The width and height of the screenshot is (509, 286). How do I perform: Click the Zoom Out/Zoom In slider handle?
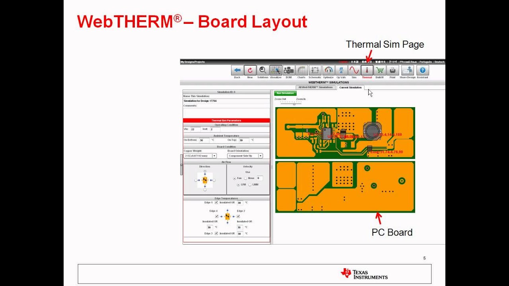(294, 104)
